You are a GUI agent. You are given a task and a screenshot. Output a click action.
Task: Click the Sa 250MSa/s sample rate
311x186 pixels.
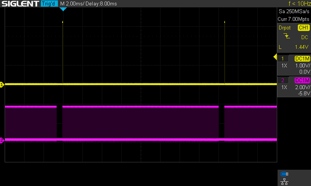[x=294, y=12]
